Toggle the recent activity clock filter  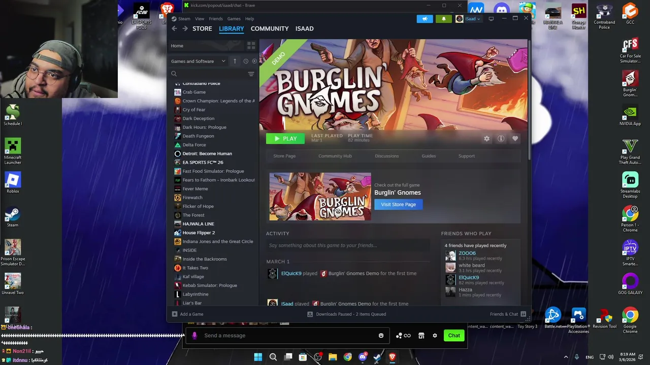pos(246,61)
